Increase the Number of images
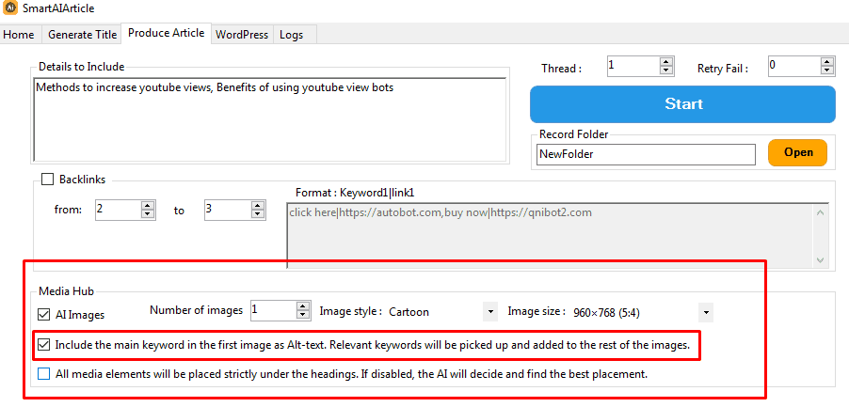The height and width of the screenshot is (407, 849). pyautogui.click(x=303, y=305)
